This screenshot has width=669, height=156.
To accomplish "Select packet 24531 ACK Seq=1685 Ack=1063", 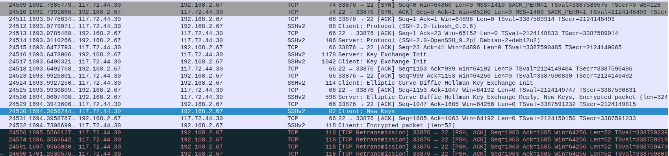I will (334, 119).
